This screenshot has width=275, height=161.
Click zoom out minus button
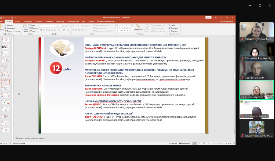coord(212,143)
